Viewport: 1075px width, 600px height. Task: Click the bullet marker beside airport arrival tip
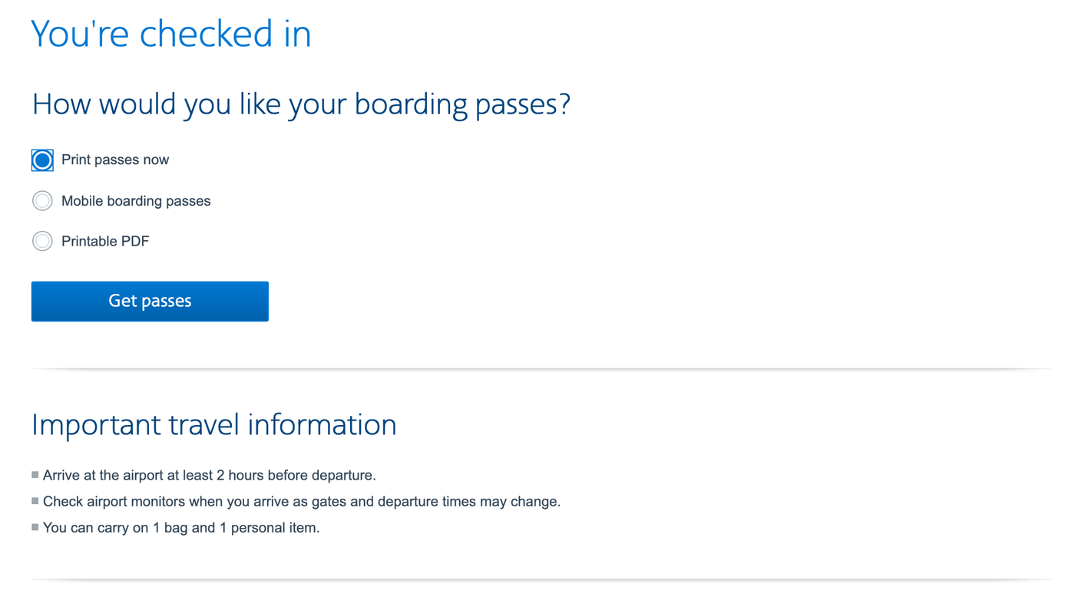tap(34, 474)
